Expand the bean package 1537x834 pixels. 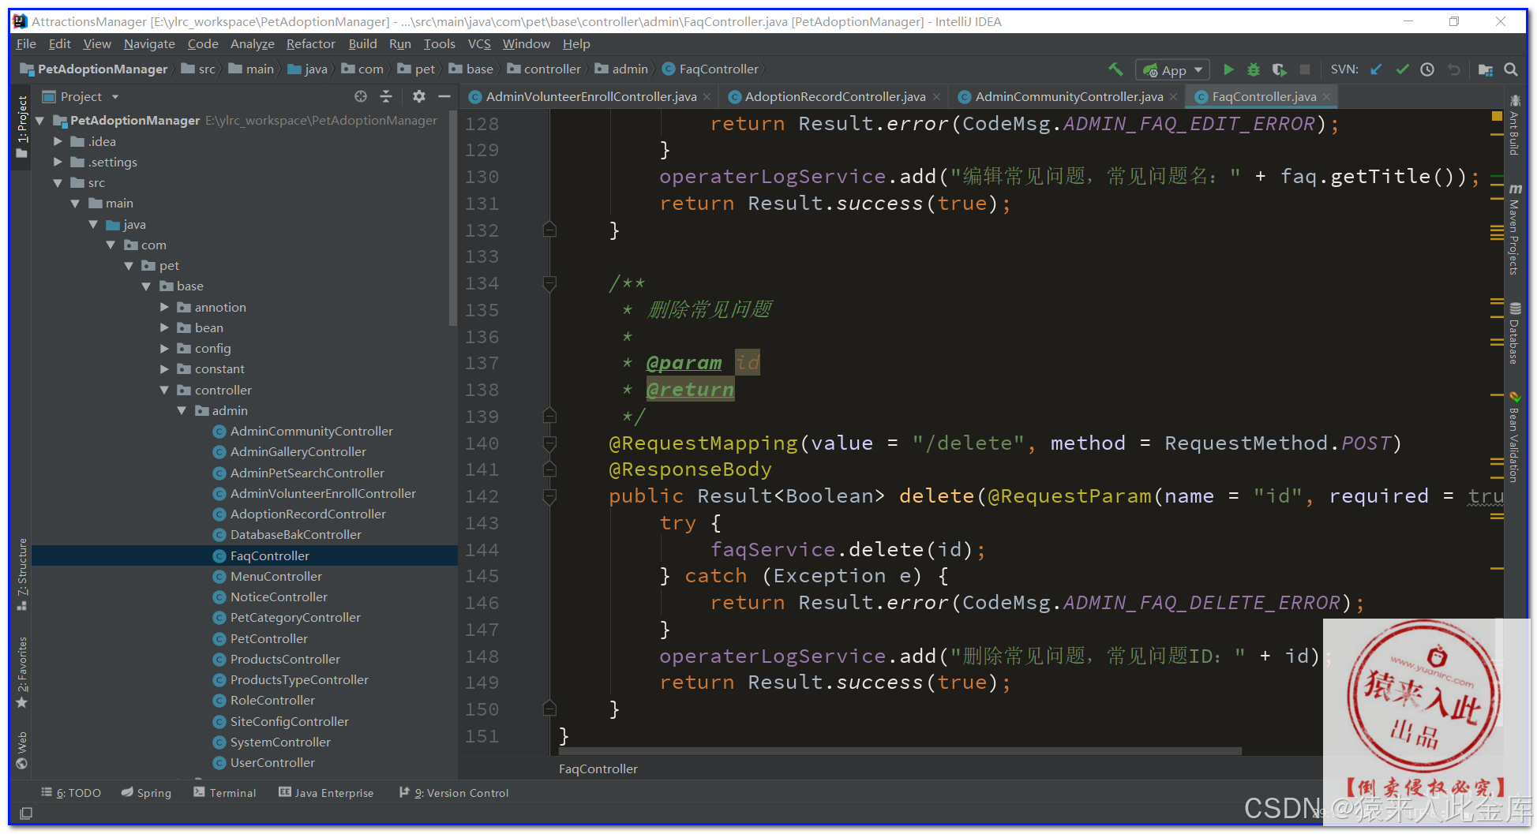(164, 327)
